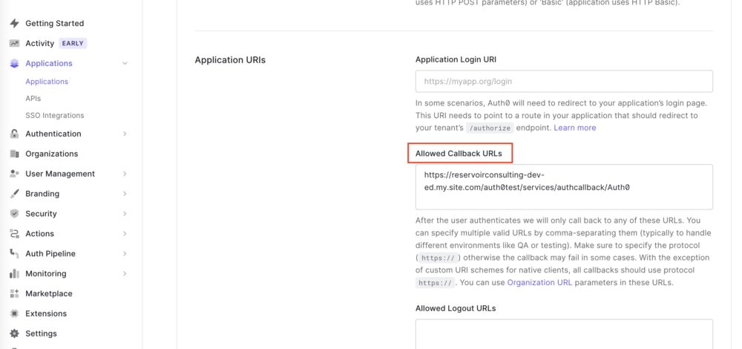The height and width of the screenshot is (349, 742).
Task: Click the Allowed Callback URLs text area
Action: pos(564,187)
